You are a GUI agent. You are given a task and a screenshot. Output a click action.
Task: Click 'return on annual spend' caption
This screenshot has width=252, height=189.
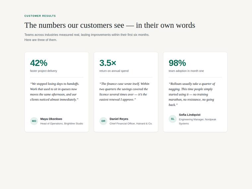point(114,71)
